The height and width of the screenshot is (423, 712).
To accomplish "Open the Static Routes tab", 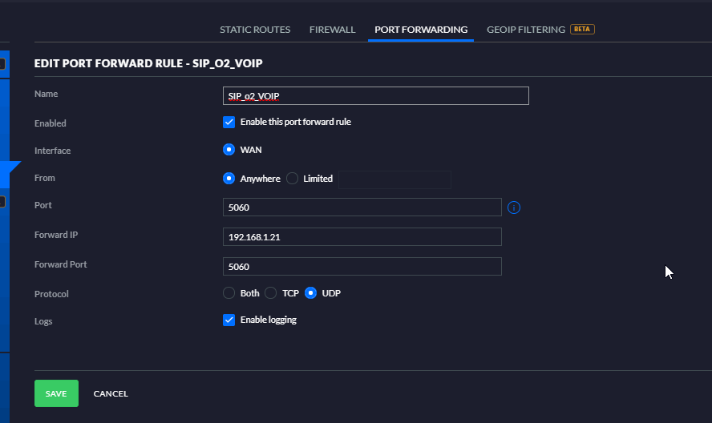I will click(x=255, y=30).
